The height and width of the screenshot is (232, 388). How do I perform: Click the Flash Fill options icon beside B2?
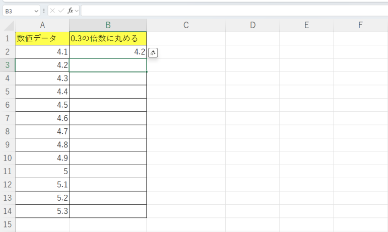153,53
